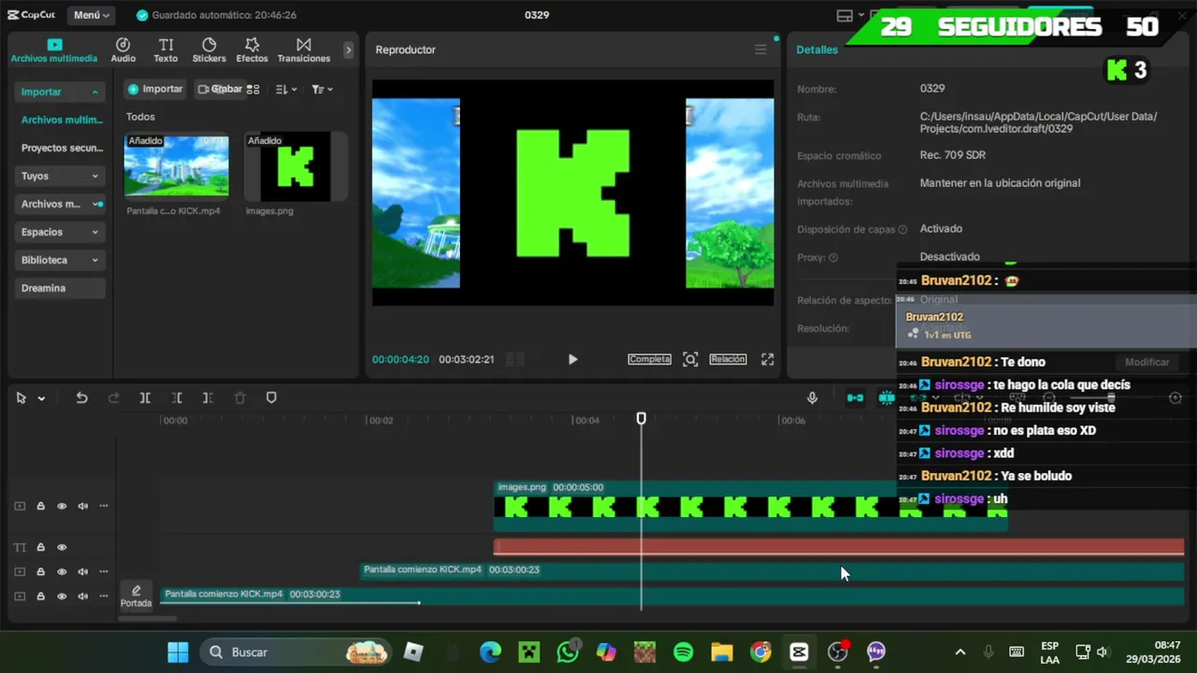
Task: Select the cursor selection tool in timeline toolbar
Action: pos(21,398)
